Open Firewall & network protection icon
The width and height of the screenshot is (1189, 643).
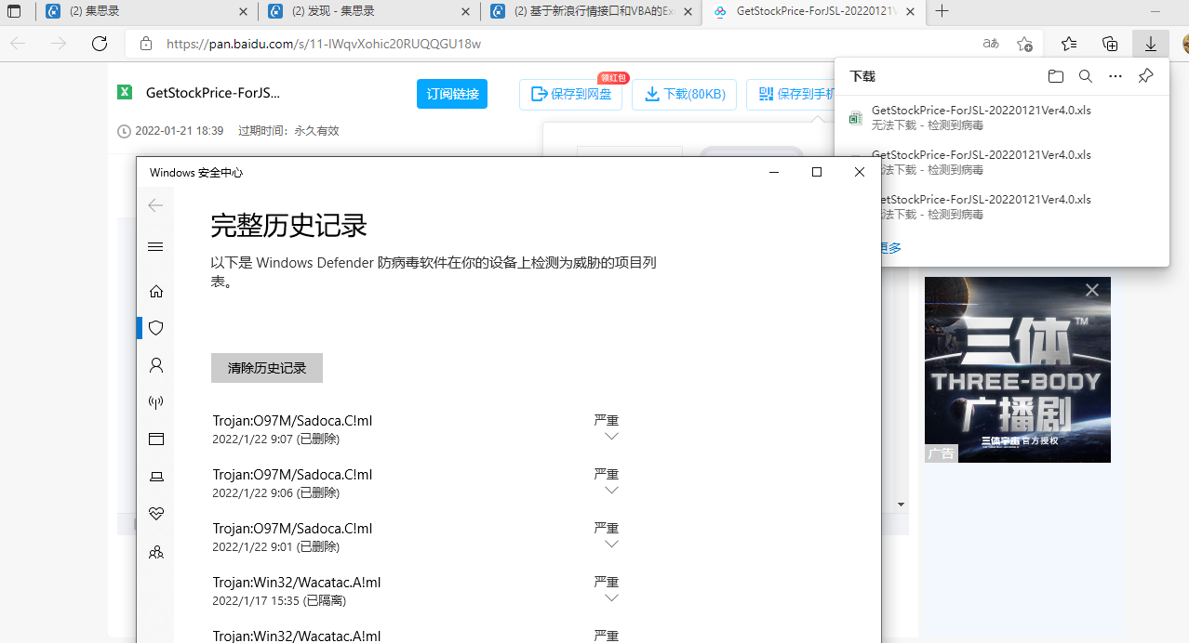click(156, 402)
